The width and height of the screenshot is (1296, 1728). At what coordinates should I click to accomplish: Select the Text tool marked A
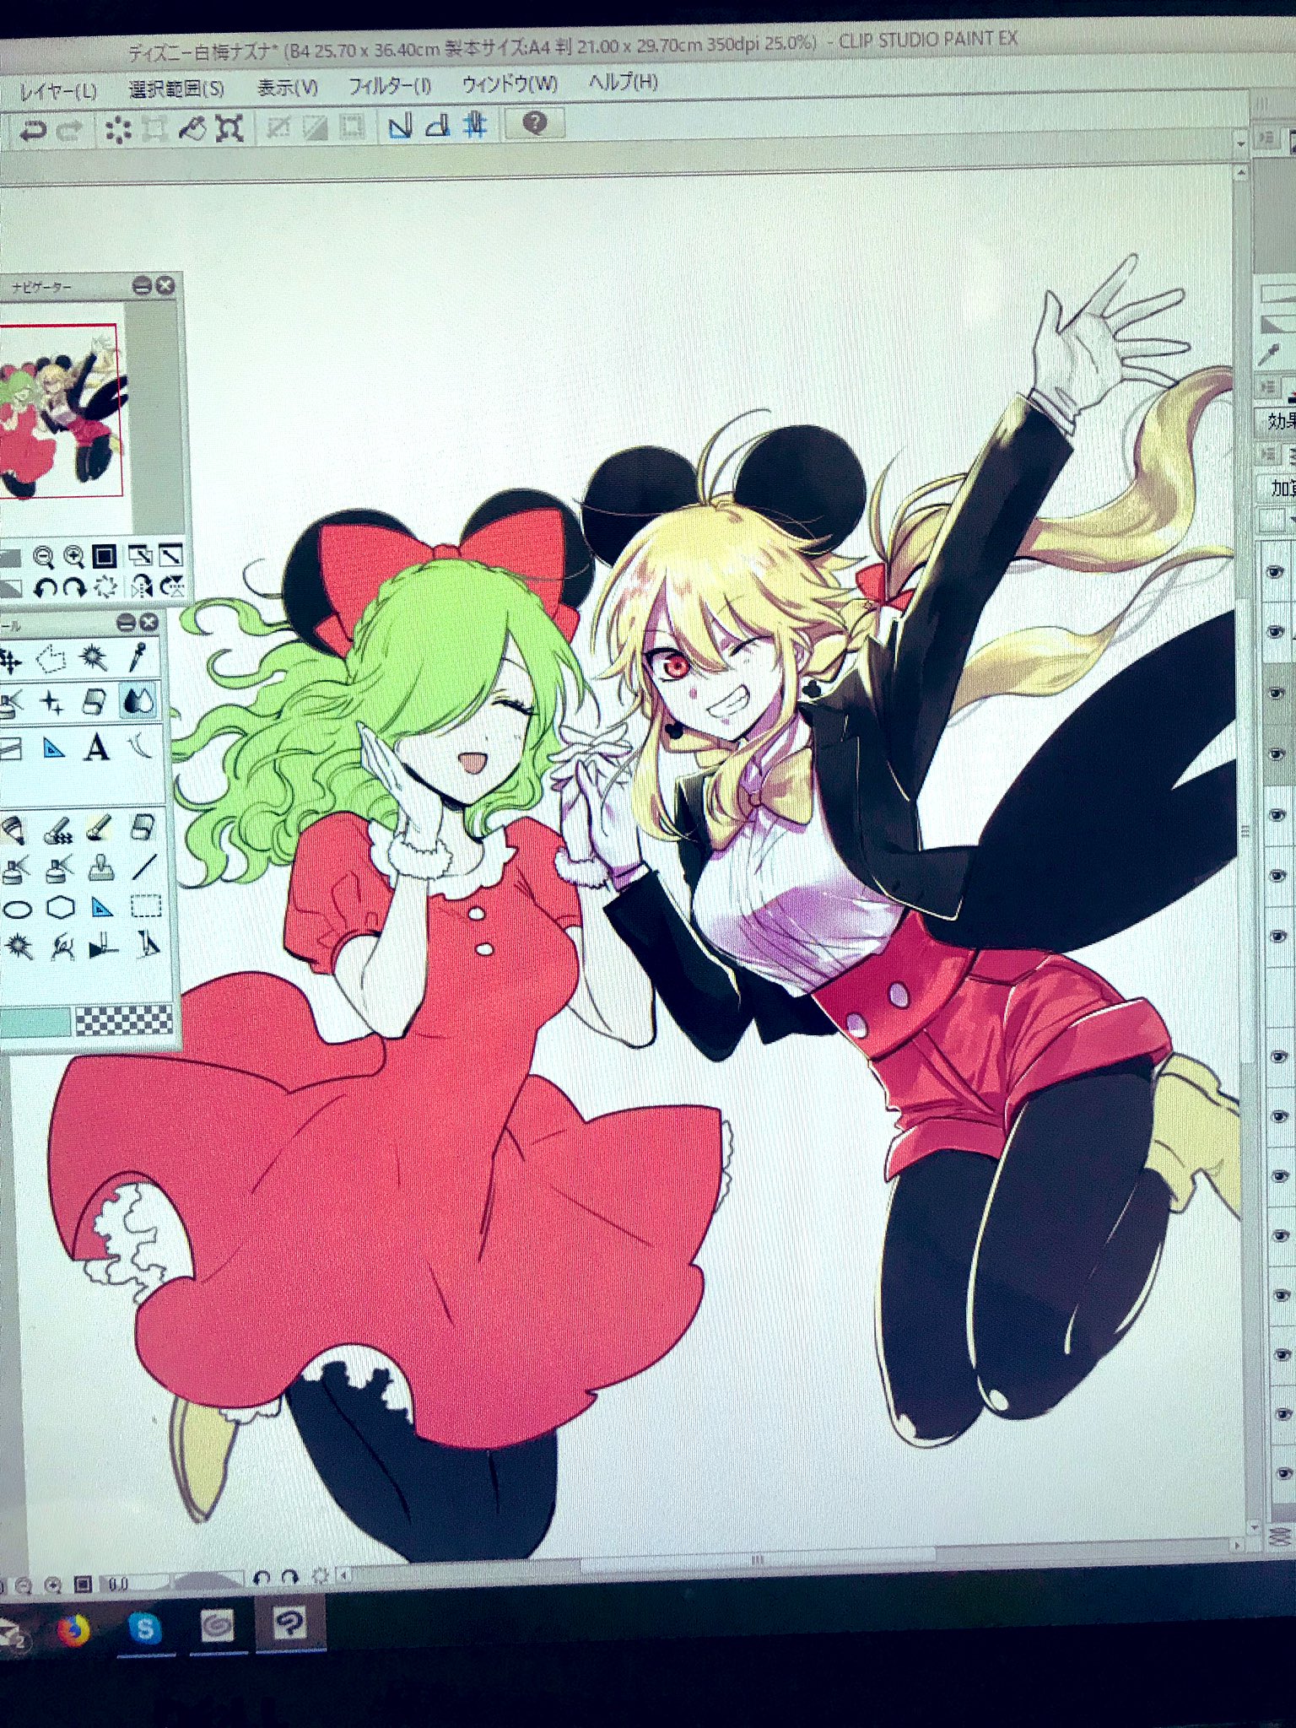98,747
